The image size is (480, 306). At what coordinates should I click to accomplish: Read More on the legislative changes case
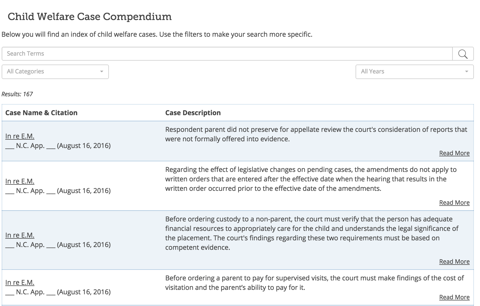pyautogui.click(x=454, y=203)
